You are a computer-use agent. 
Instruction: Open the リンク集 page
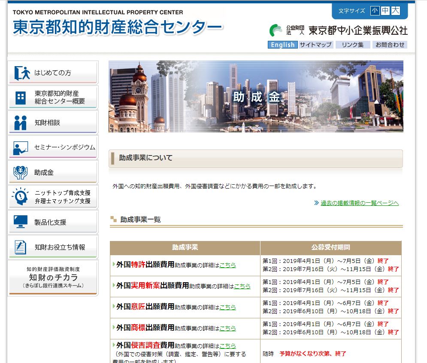(x=352, y=45)
